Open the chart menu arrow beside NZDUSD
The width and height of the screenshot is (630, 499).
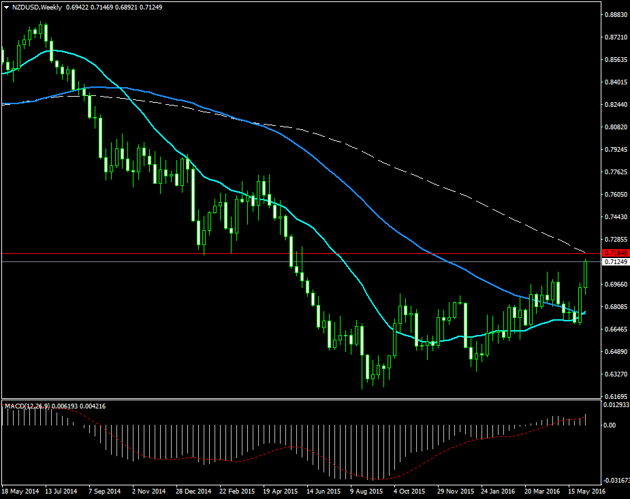6,7
